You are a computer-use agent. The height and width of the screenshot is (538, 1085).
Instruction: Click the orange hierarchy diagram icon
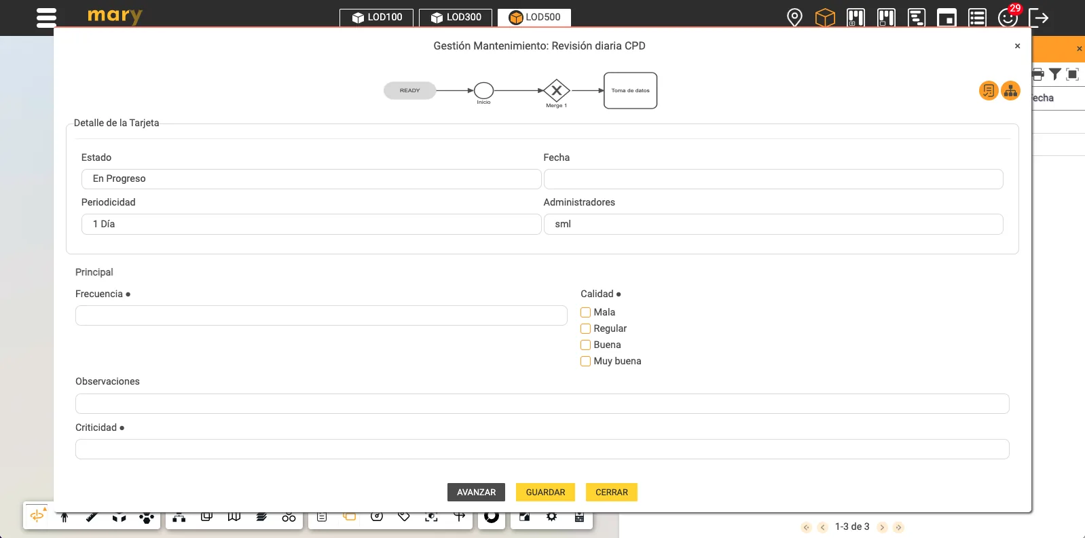pyautogui.click(x=1011, y=90)
